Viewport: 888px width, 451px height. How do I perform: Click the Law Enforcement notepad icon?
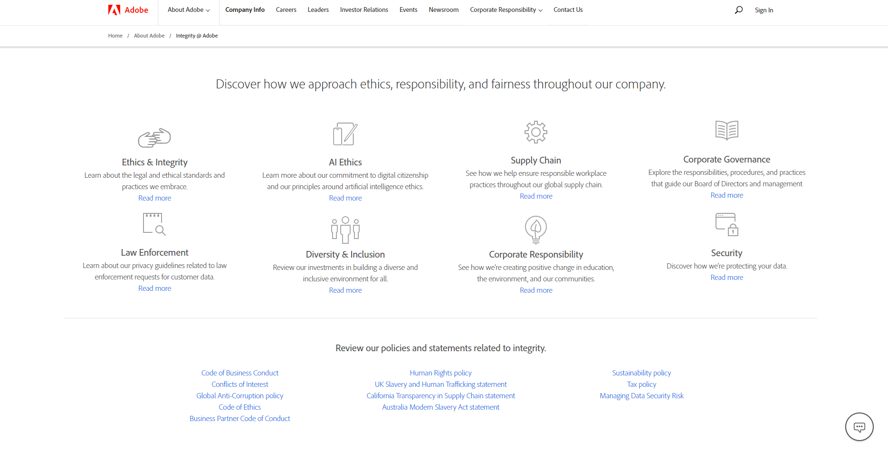coord(154,224)
